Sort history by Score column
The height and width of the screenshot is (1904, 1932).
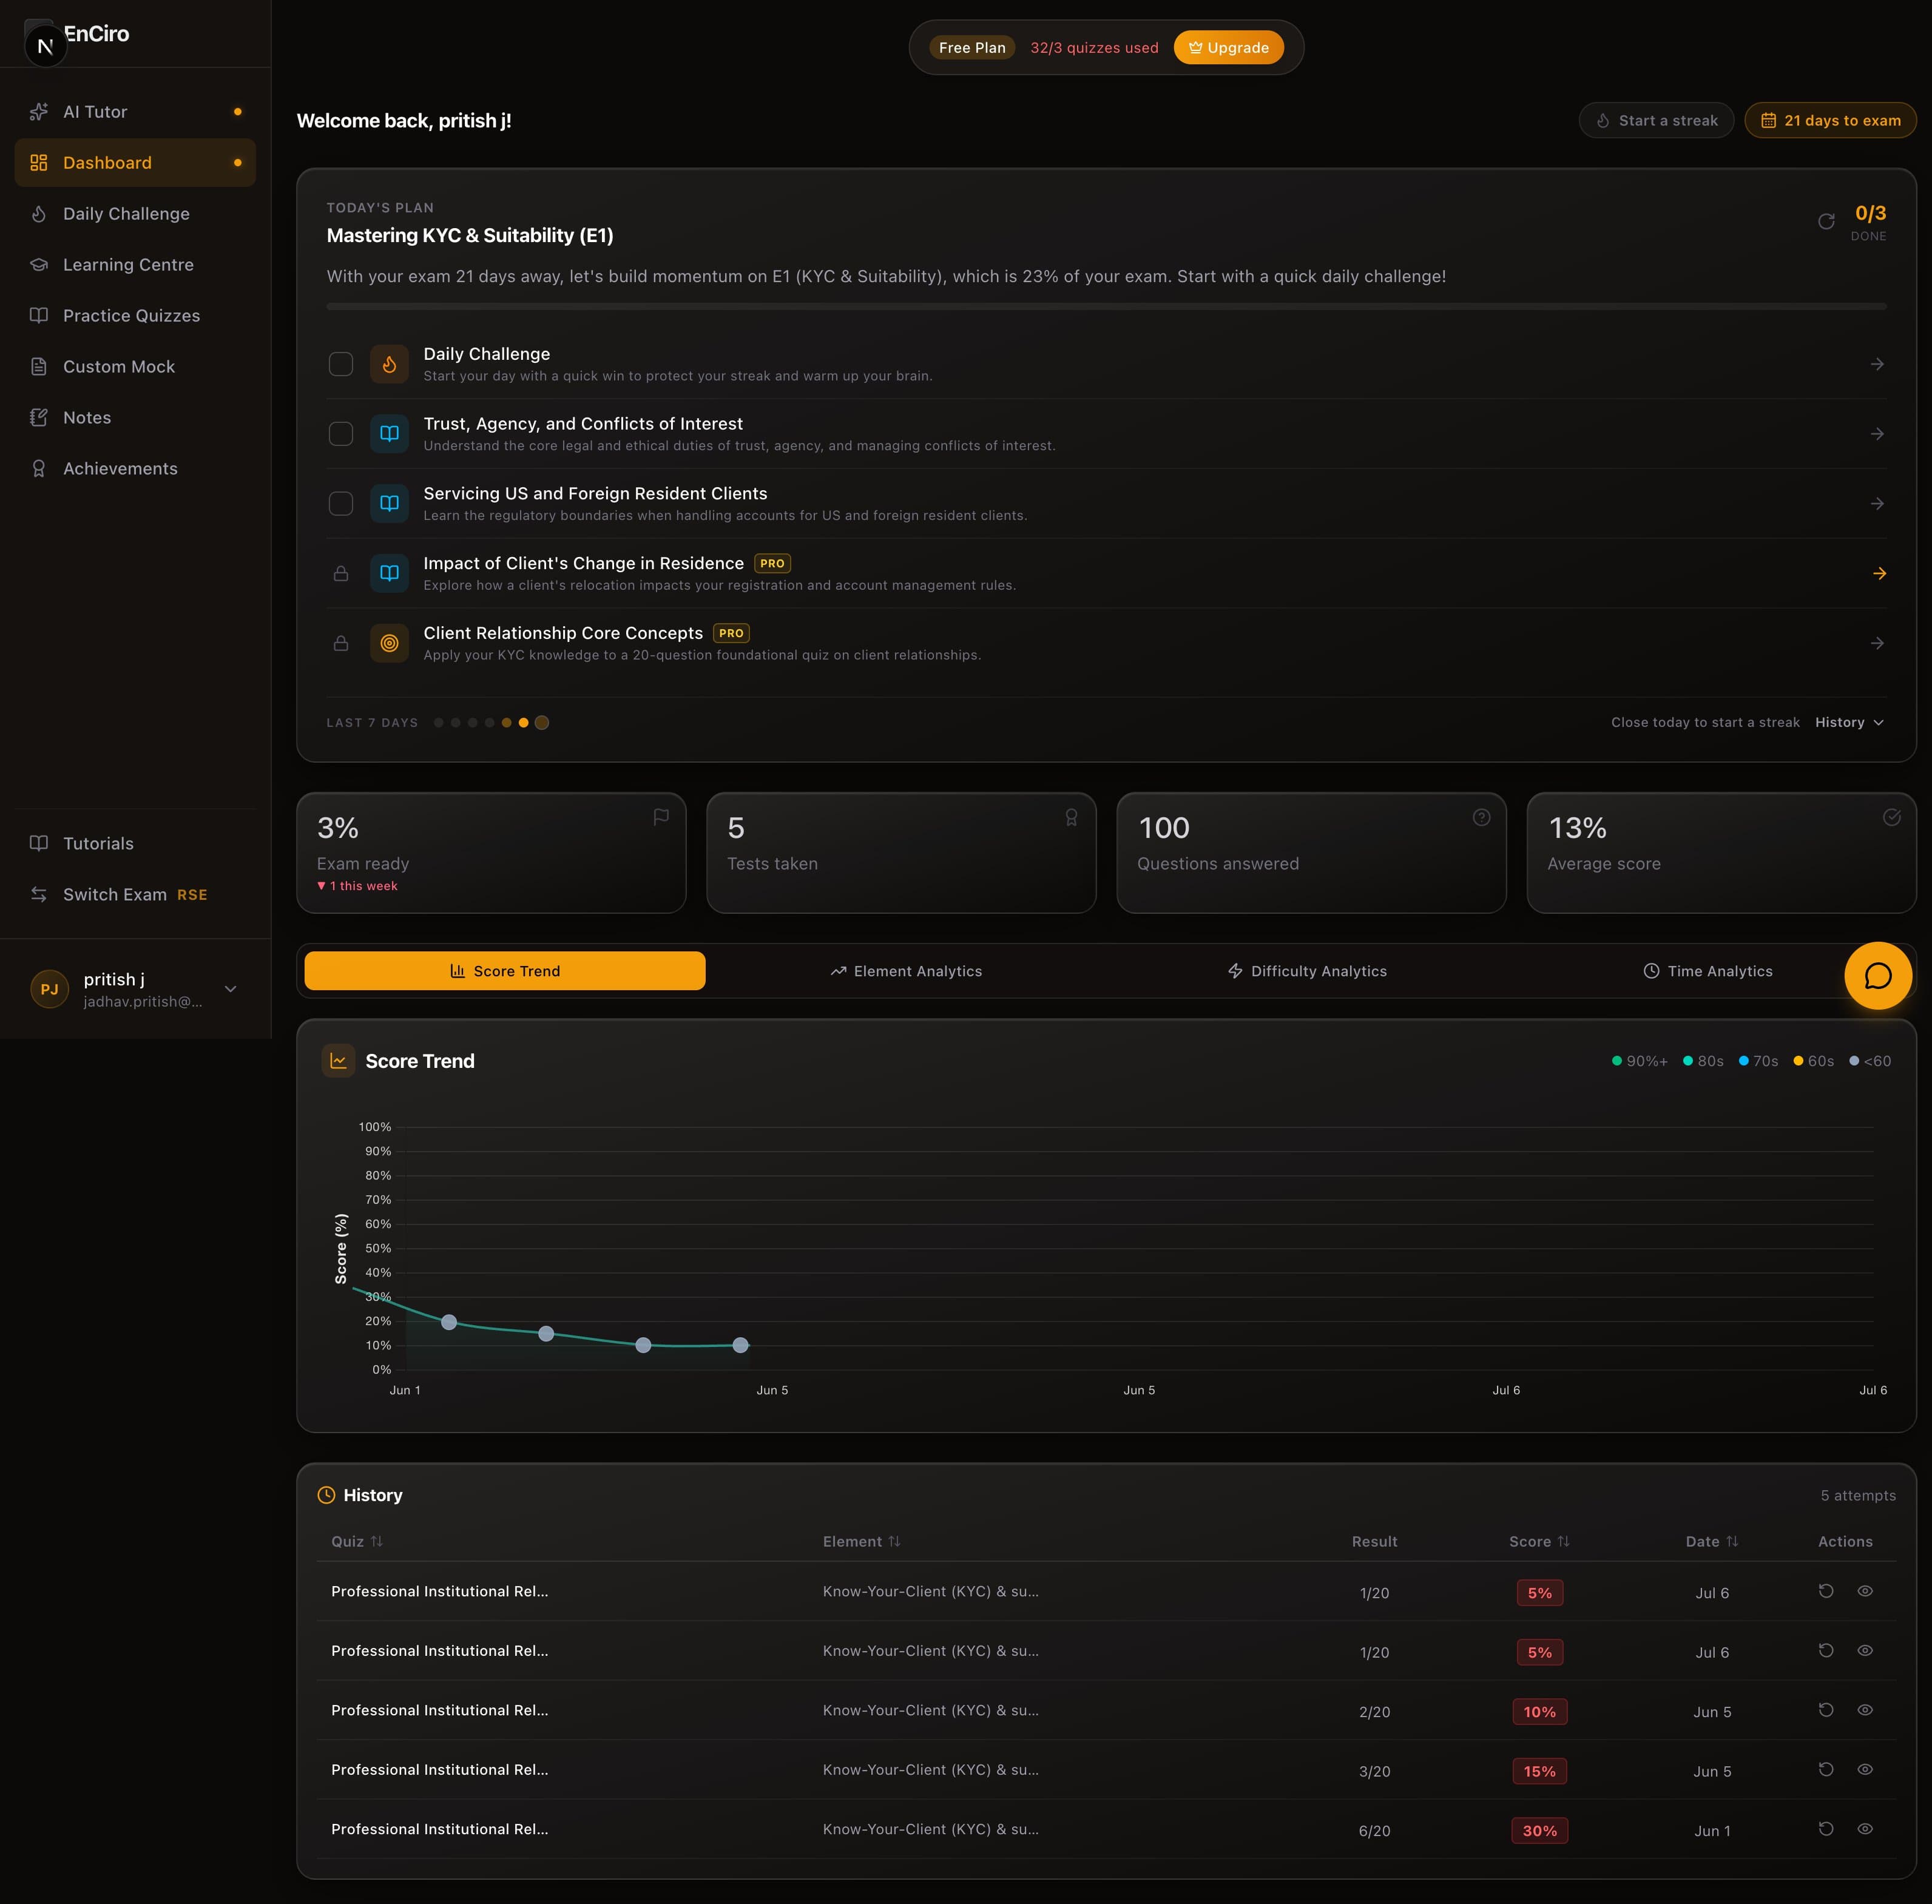1540,1541
